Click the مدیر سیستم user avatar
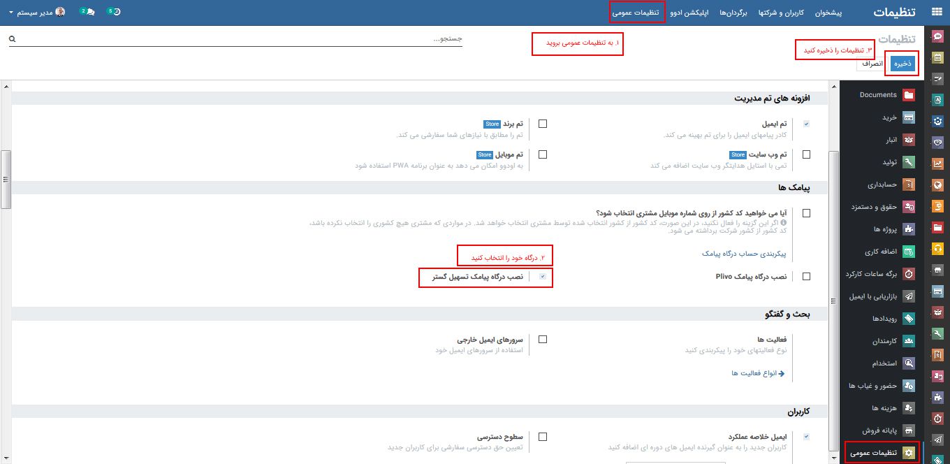The width and height of the screenshot is (950, 464). (x=60, y=12)
